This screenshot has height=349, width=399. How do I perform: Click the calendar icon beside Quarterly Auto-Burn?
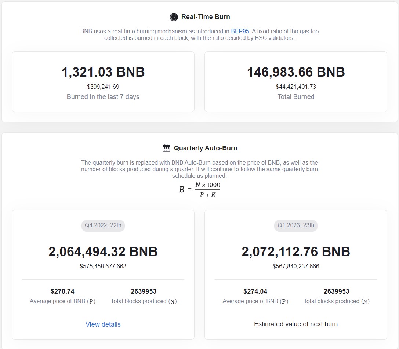coord(167,148)
